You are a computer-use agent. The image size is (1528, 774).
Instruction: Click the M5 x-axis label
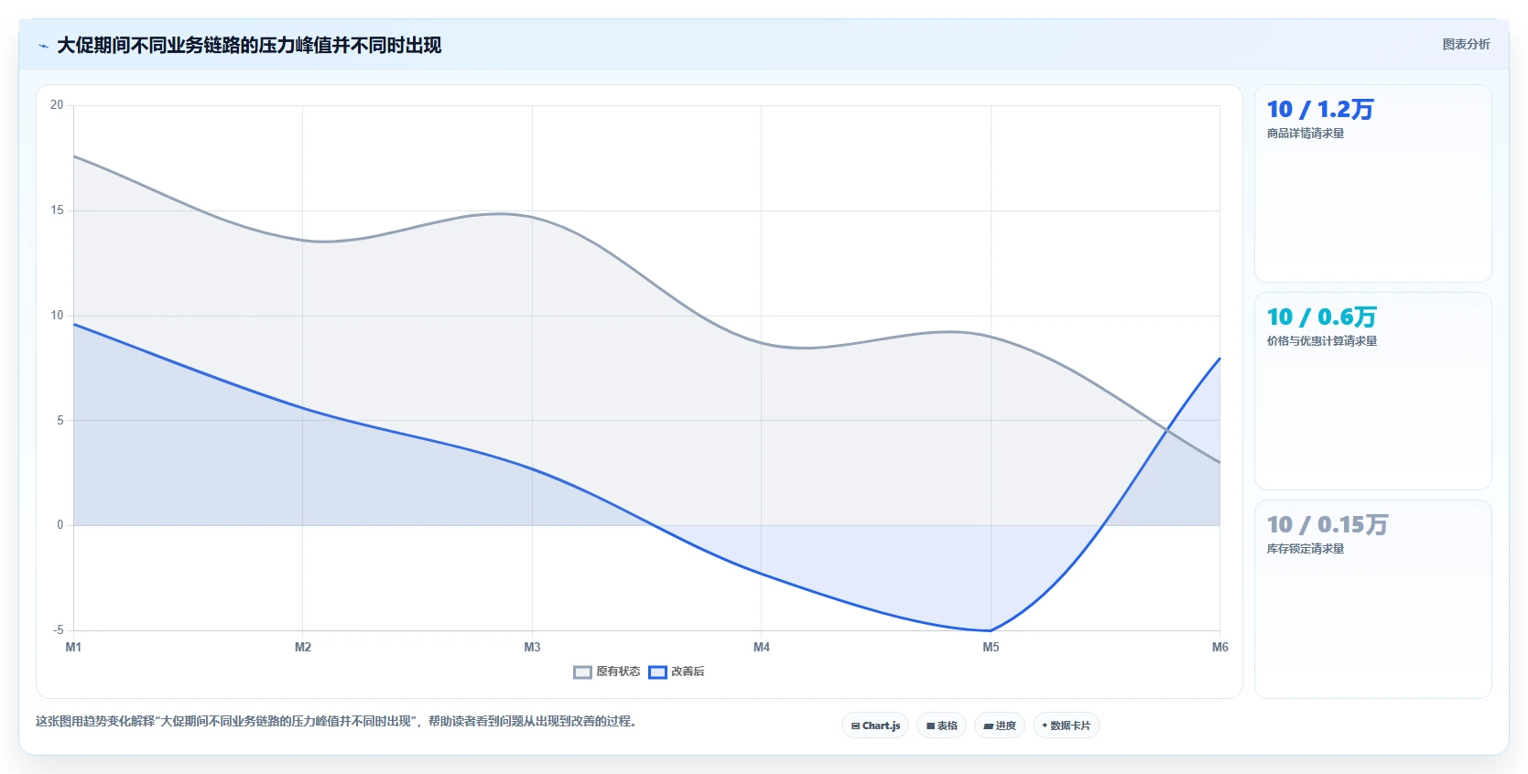pos(991,647)
